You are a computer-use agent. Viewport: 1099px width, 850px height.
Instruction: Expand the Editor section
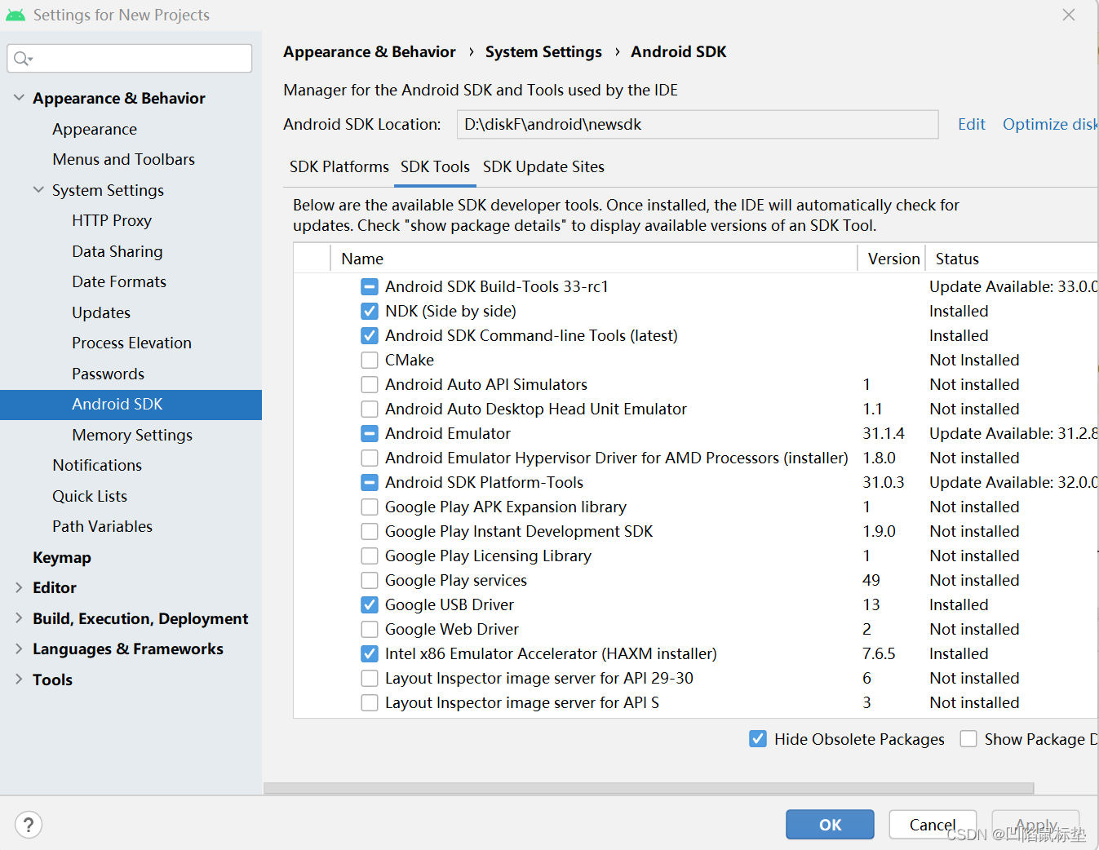point(19,587)
